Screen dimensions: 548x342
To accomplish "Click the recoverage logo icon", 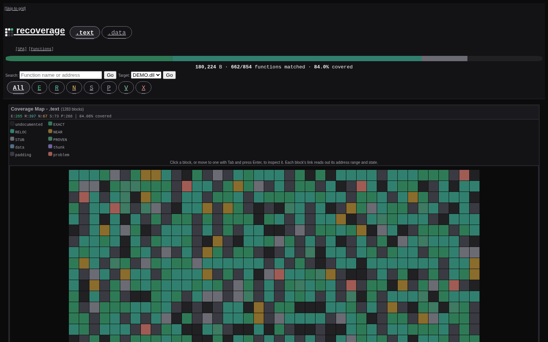I will pyautogui.click(x=9, y=32).
